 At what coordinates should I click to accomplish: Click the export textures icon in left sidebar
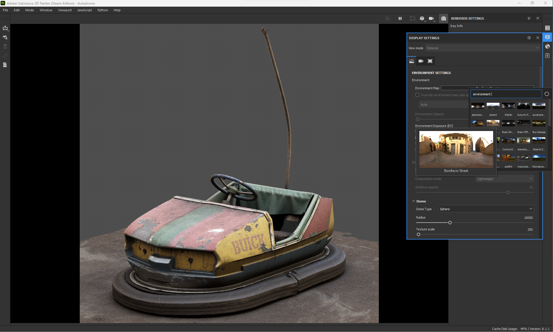tap(5, 28)
